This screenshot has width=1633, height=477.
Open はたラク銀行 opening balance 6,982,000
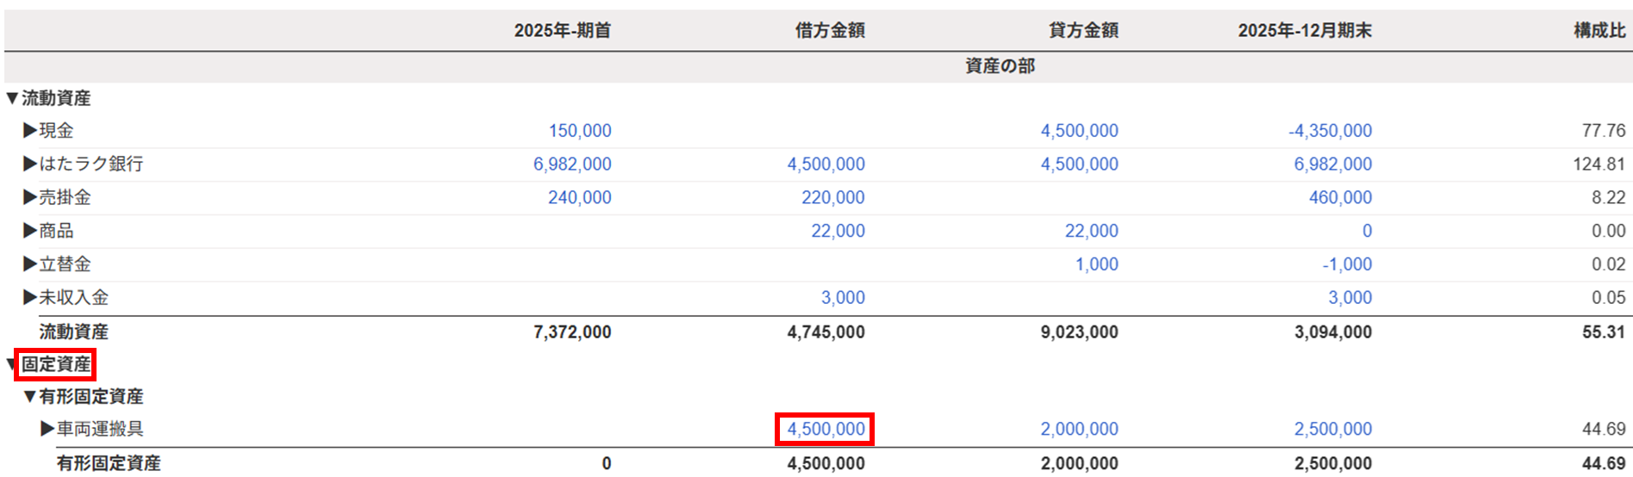(572, 164)
